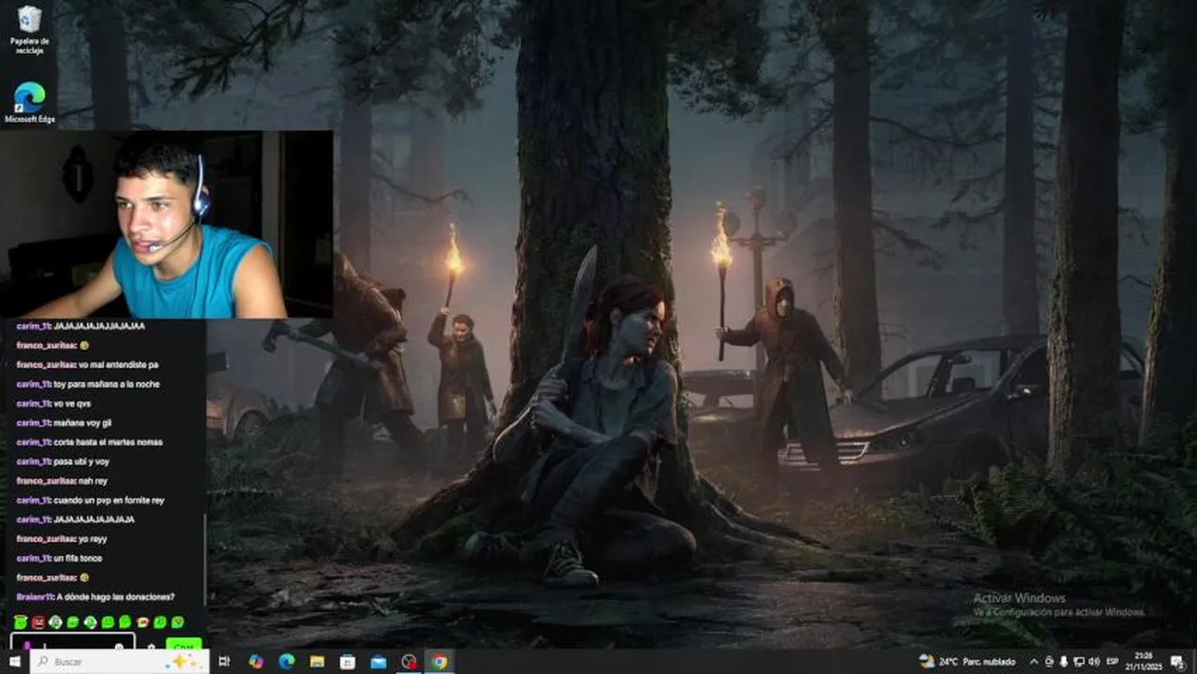Click the chat scrollbar

click(205, 562)
